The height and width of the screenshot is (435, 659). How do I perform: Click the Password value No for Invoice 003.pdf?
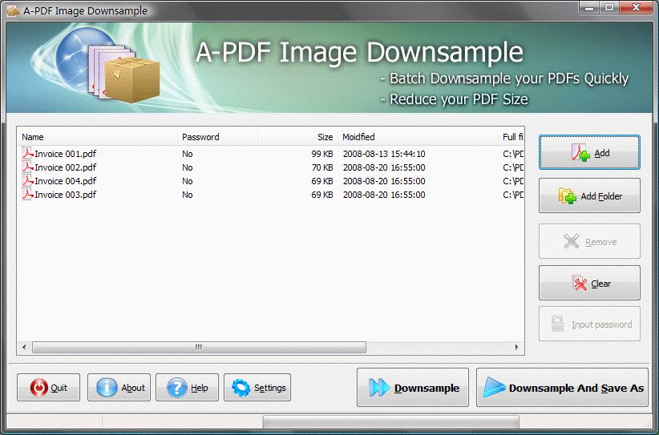(188, 195)
